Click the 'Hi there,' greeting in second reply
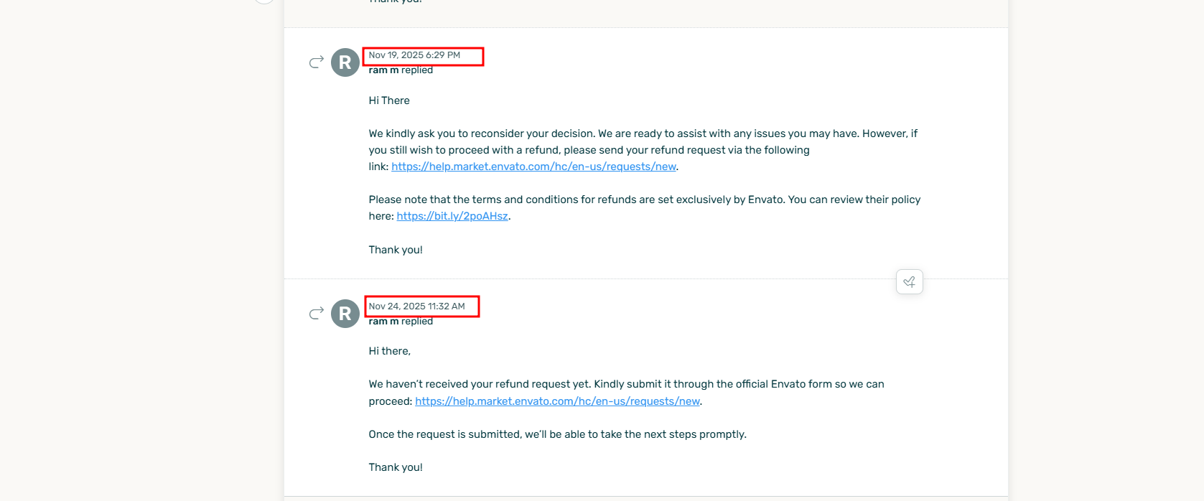The width and height of the screenshot is (1204, 501). tap(390, 351)
